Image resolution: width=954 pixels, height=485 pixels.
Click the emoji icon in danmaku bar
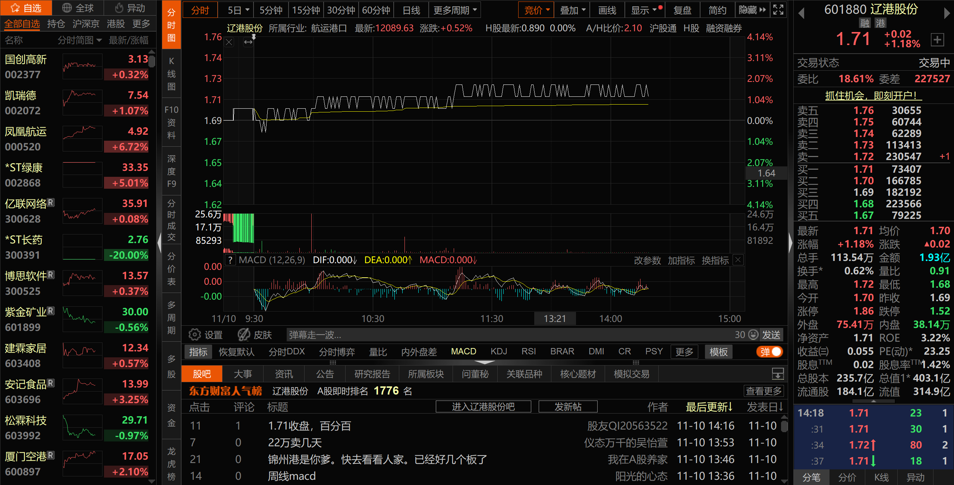point(753,335)
